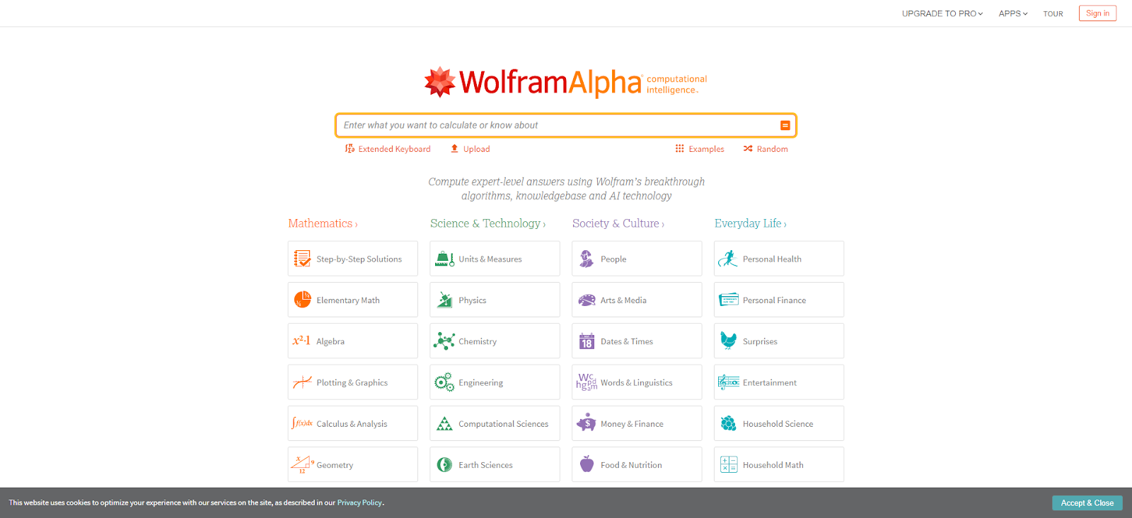Click the Dates & Times calendar icon
1132x518 pixels.
pyautogui.click(x=587, y=341)
